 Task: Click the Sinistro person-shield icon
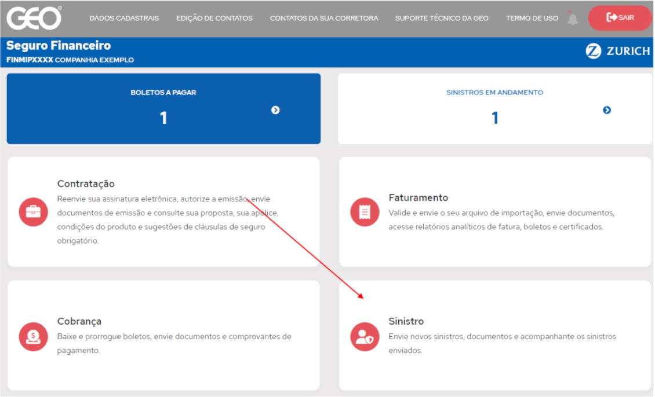[365, 337]
